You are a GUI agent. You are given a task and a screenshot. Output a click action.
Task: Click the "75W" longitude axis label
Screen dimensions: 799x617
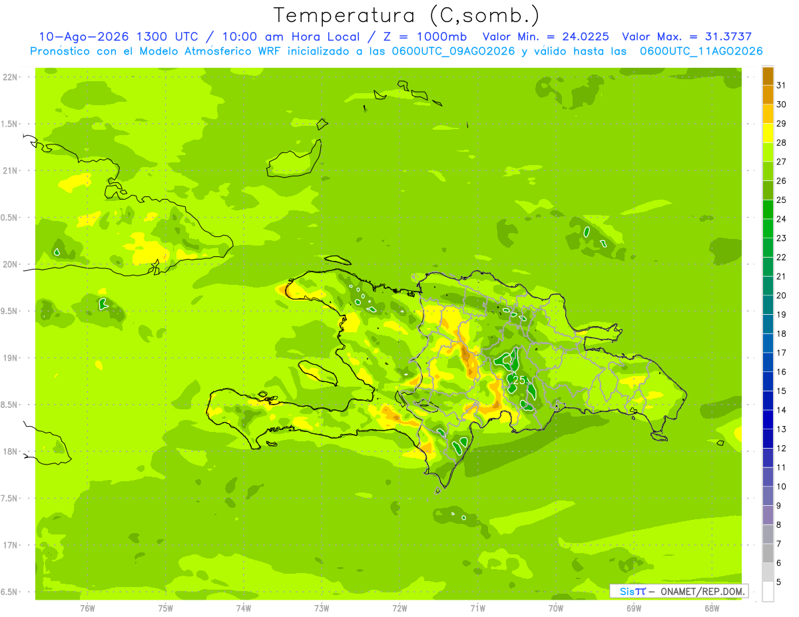pos(166,608)
